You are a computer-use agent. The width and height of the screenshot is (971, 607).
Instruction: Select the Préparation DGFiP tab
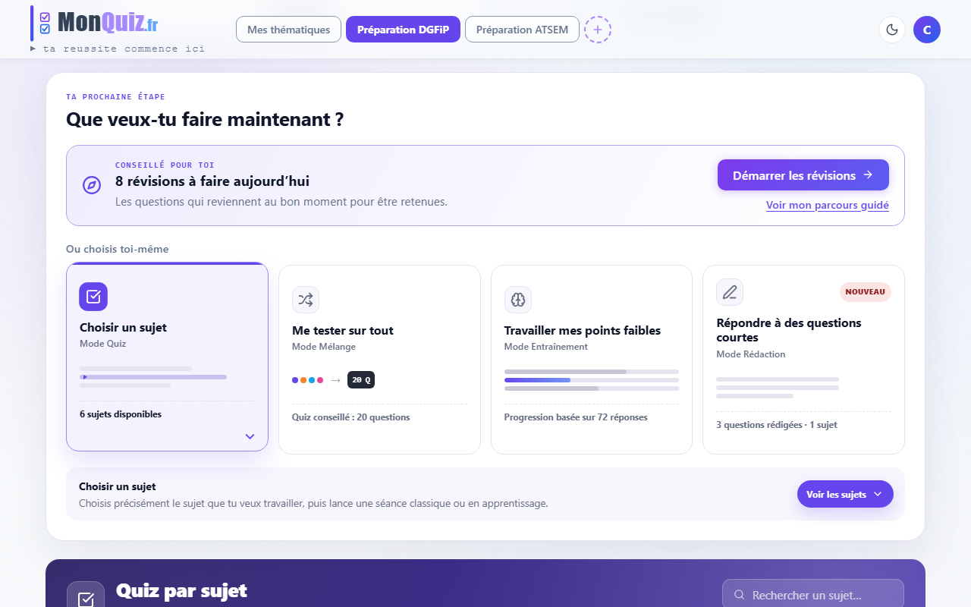coord(403,30)
